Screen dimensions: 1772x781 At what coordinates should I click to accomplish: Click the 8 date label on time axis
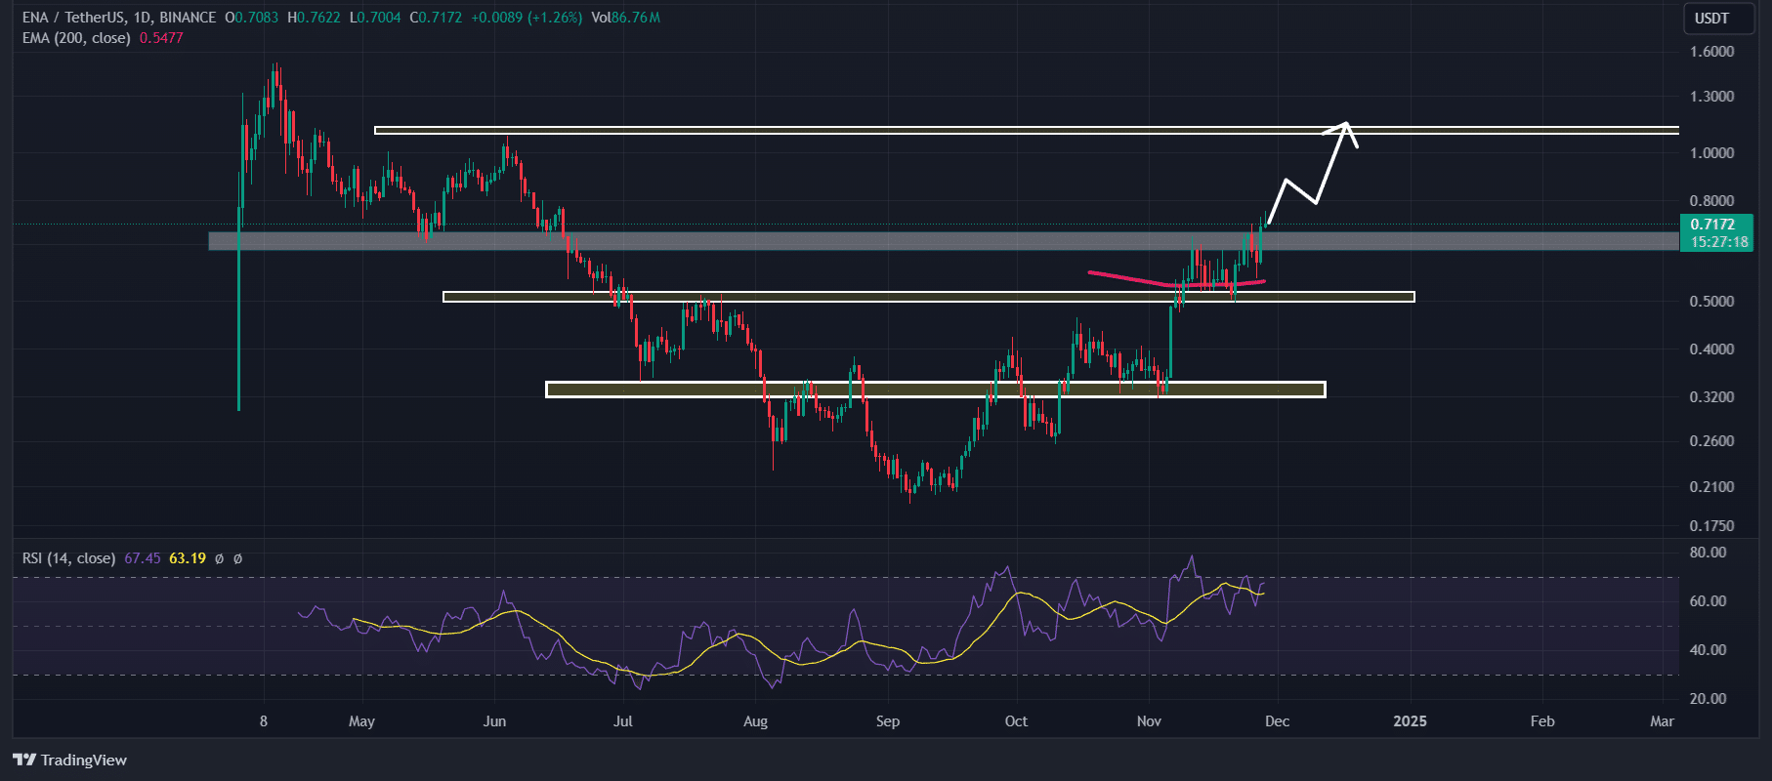pos(264,721)
